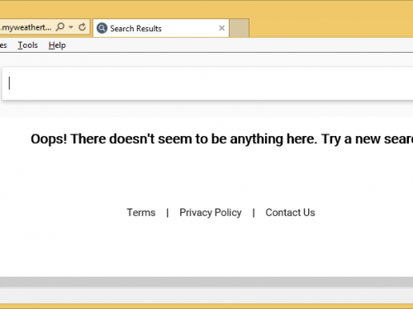
Task: Click the myweathert... address bar text
Action: click(x=26, y=27)
